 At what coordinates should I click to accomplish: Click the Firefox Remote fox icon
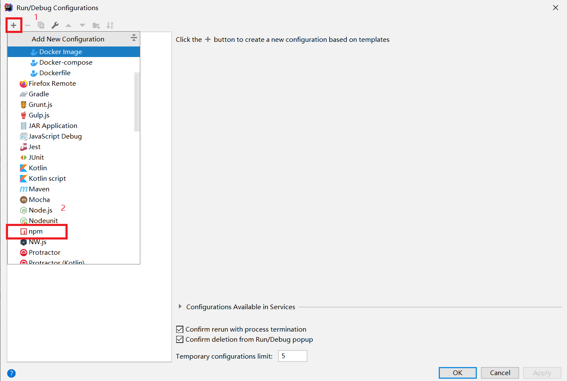pyautogui.click(x=24, y=84)
